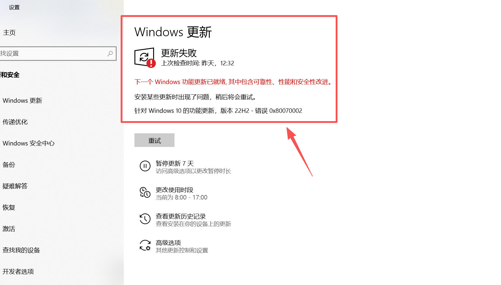Screen dimensions: 501x285
Task: Select 恢复 in sidebar
Action: click(9, 208)
